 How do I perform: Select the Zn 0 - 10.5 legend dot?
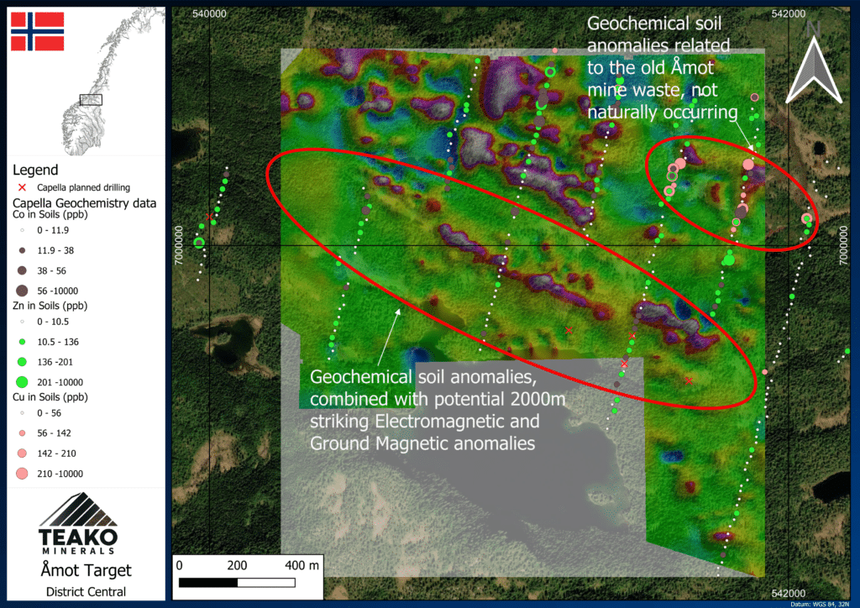point(22,322)
